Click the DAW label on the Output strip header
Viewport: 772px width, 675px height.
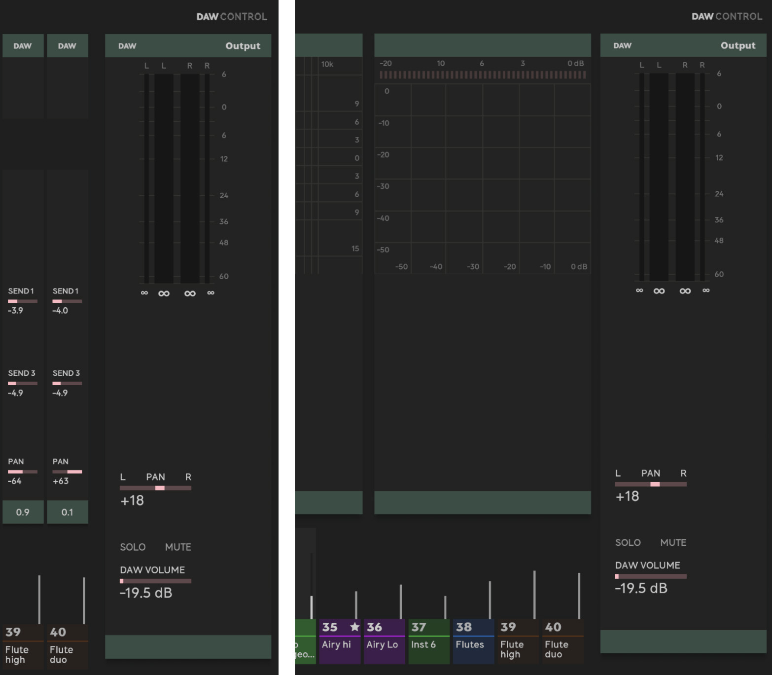(127, 45)
